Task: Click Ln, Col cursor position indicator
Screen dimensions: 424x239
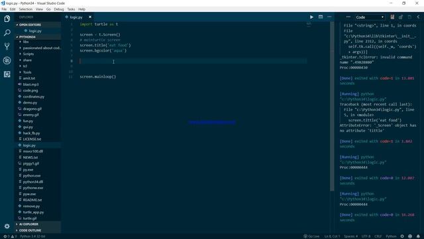Action: click(332, 236)
